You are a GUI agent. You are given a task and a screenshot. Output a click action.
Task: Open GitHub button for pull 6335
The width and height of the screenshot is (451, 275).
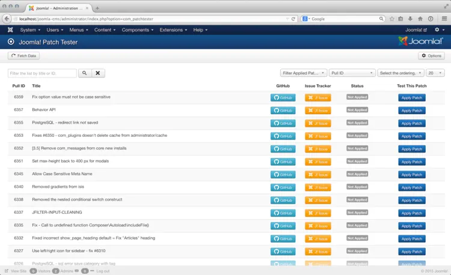point(283,226)
